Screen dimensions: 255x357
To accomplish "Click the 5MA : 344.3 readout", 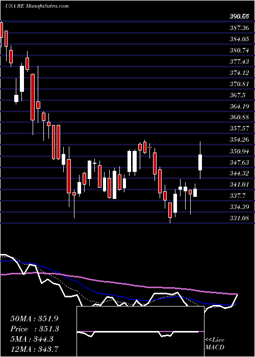I will pos(32,339).
